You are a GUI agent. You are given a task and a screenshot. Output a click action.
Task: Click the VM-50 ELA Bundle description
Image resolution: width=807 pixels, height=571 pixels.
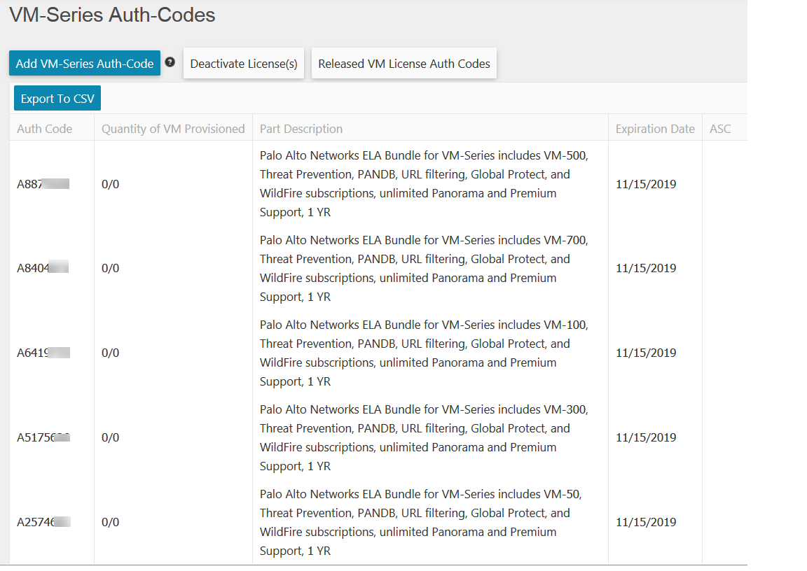pos(420,522)
